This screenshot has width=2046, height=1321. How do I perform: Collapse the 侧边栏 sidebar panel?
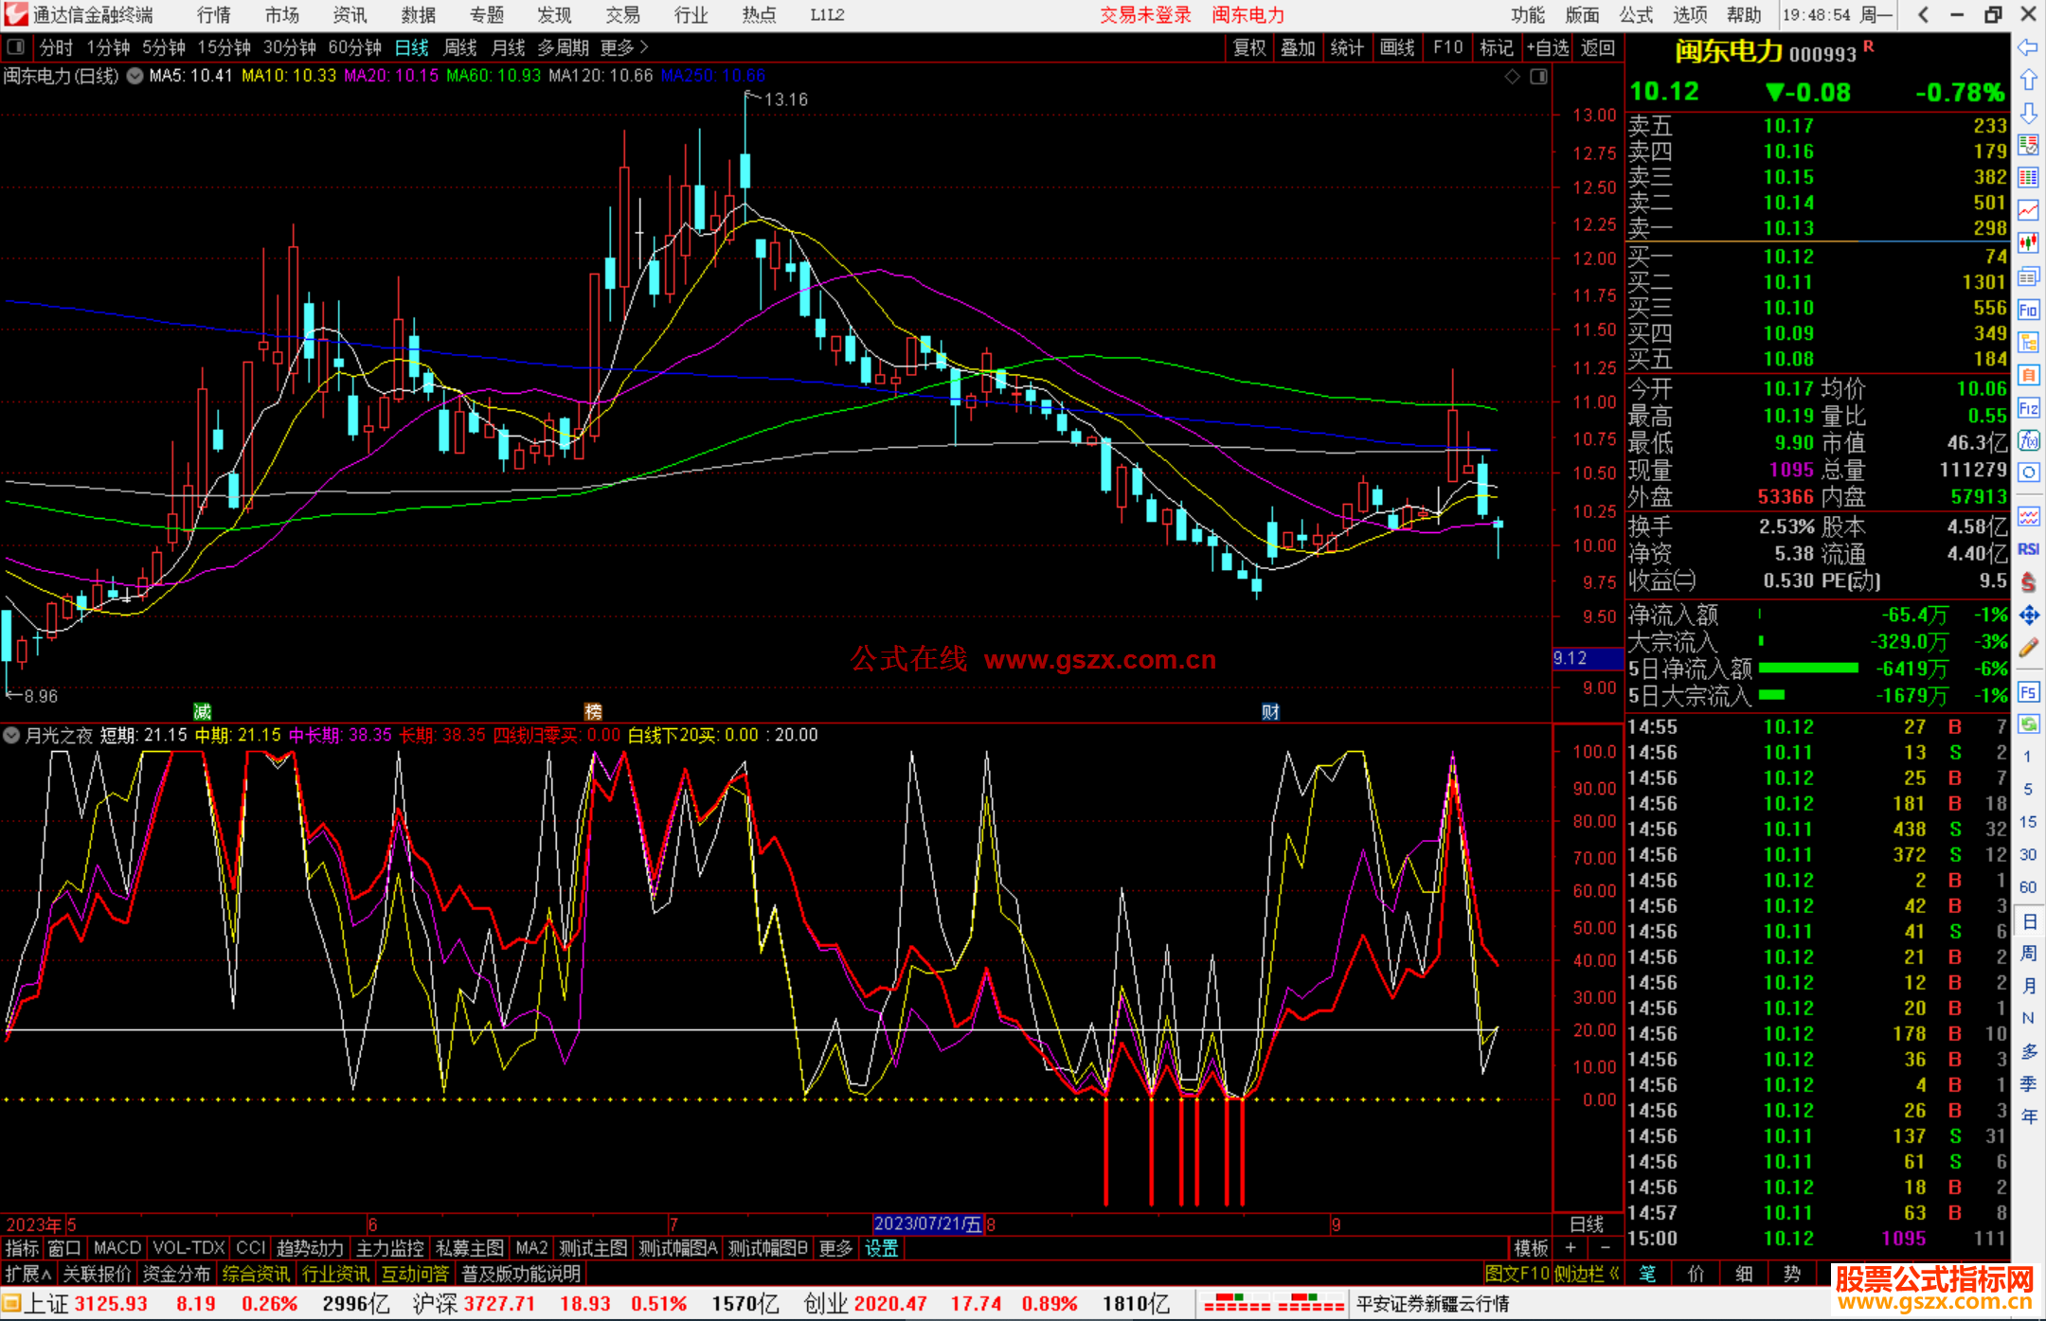[x=1587, y=1274]
